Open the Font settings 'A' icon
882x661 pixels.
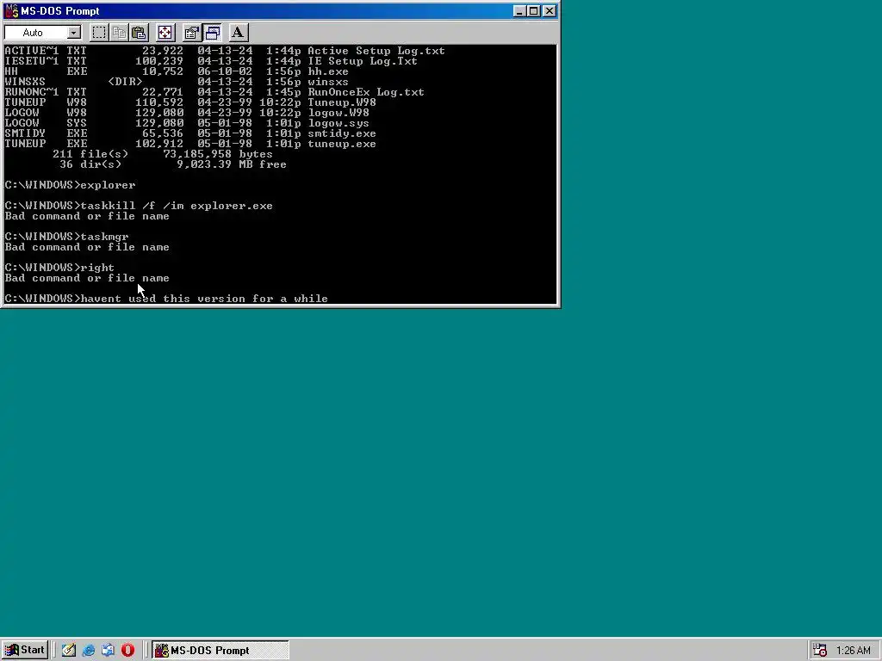pyautogui.click(x=238, y=33)
